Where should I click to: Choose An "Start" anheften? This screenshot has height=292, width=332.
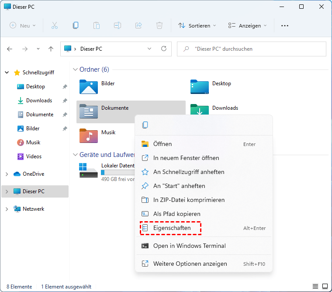tap(204, 186)
